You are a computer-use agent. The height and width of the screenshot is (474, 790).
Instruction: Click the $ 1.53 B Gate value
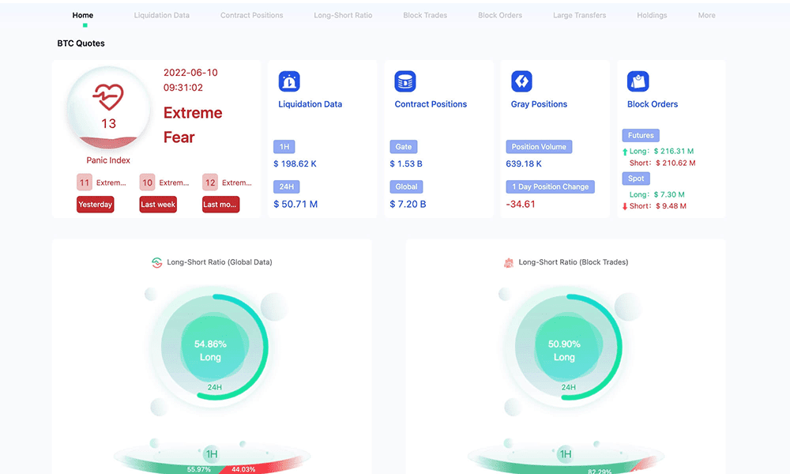pyautogui.click(x=406, y=164)
